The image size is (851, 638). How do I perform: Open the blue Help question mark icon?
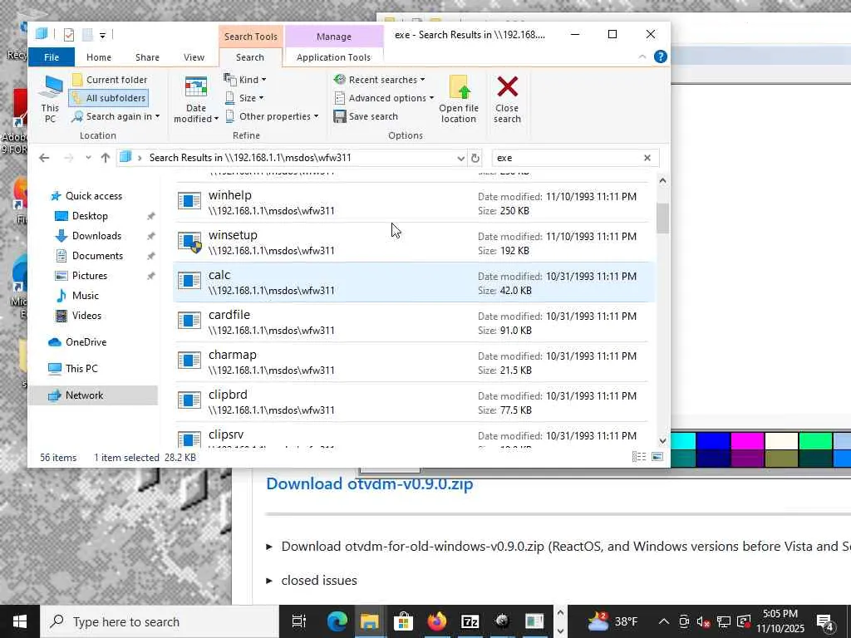[x=661, y=57]
